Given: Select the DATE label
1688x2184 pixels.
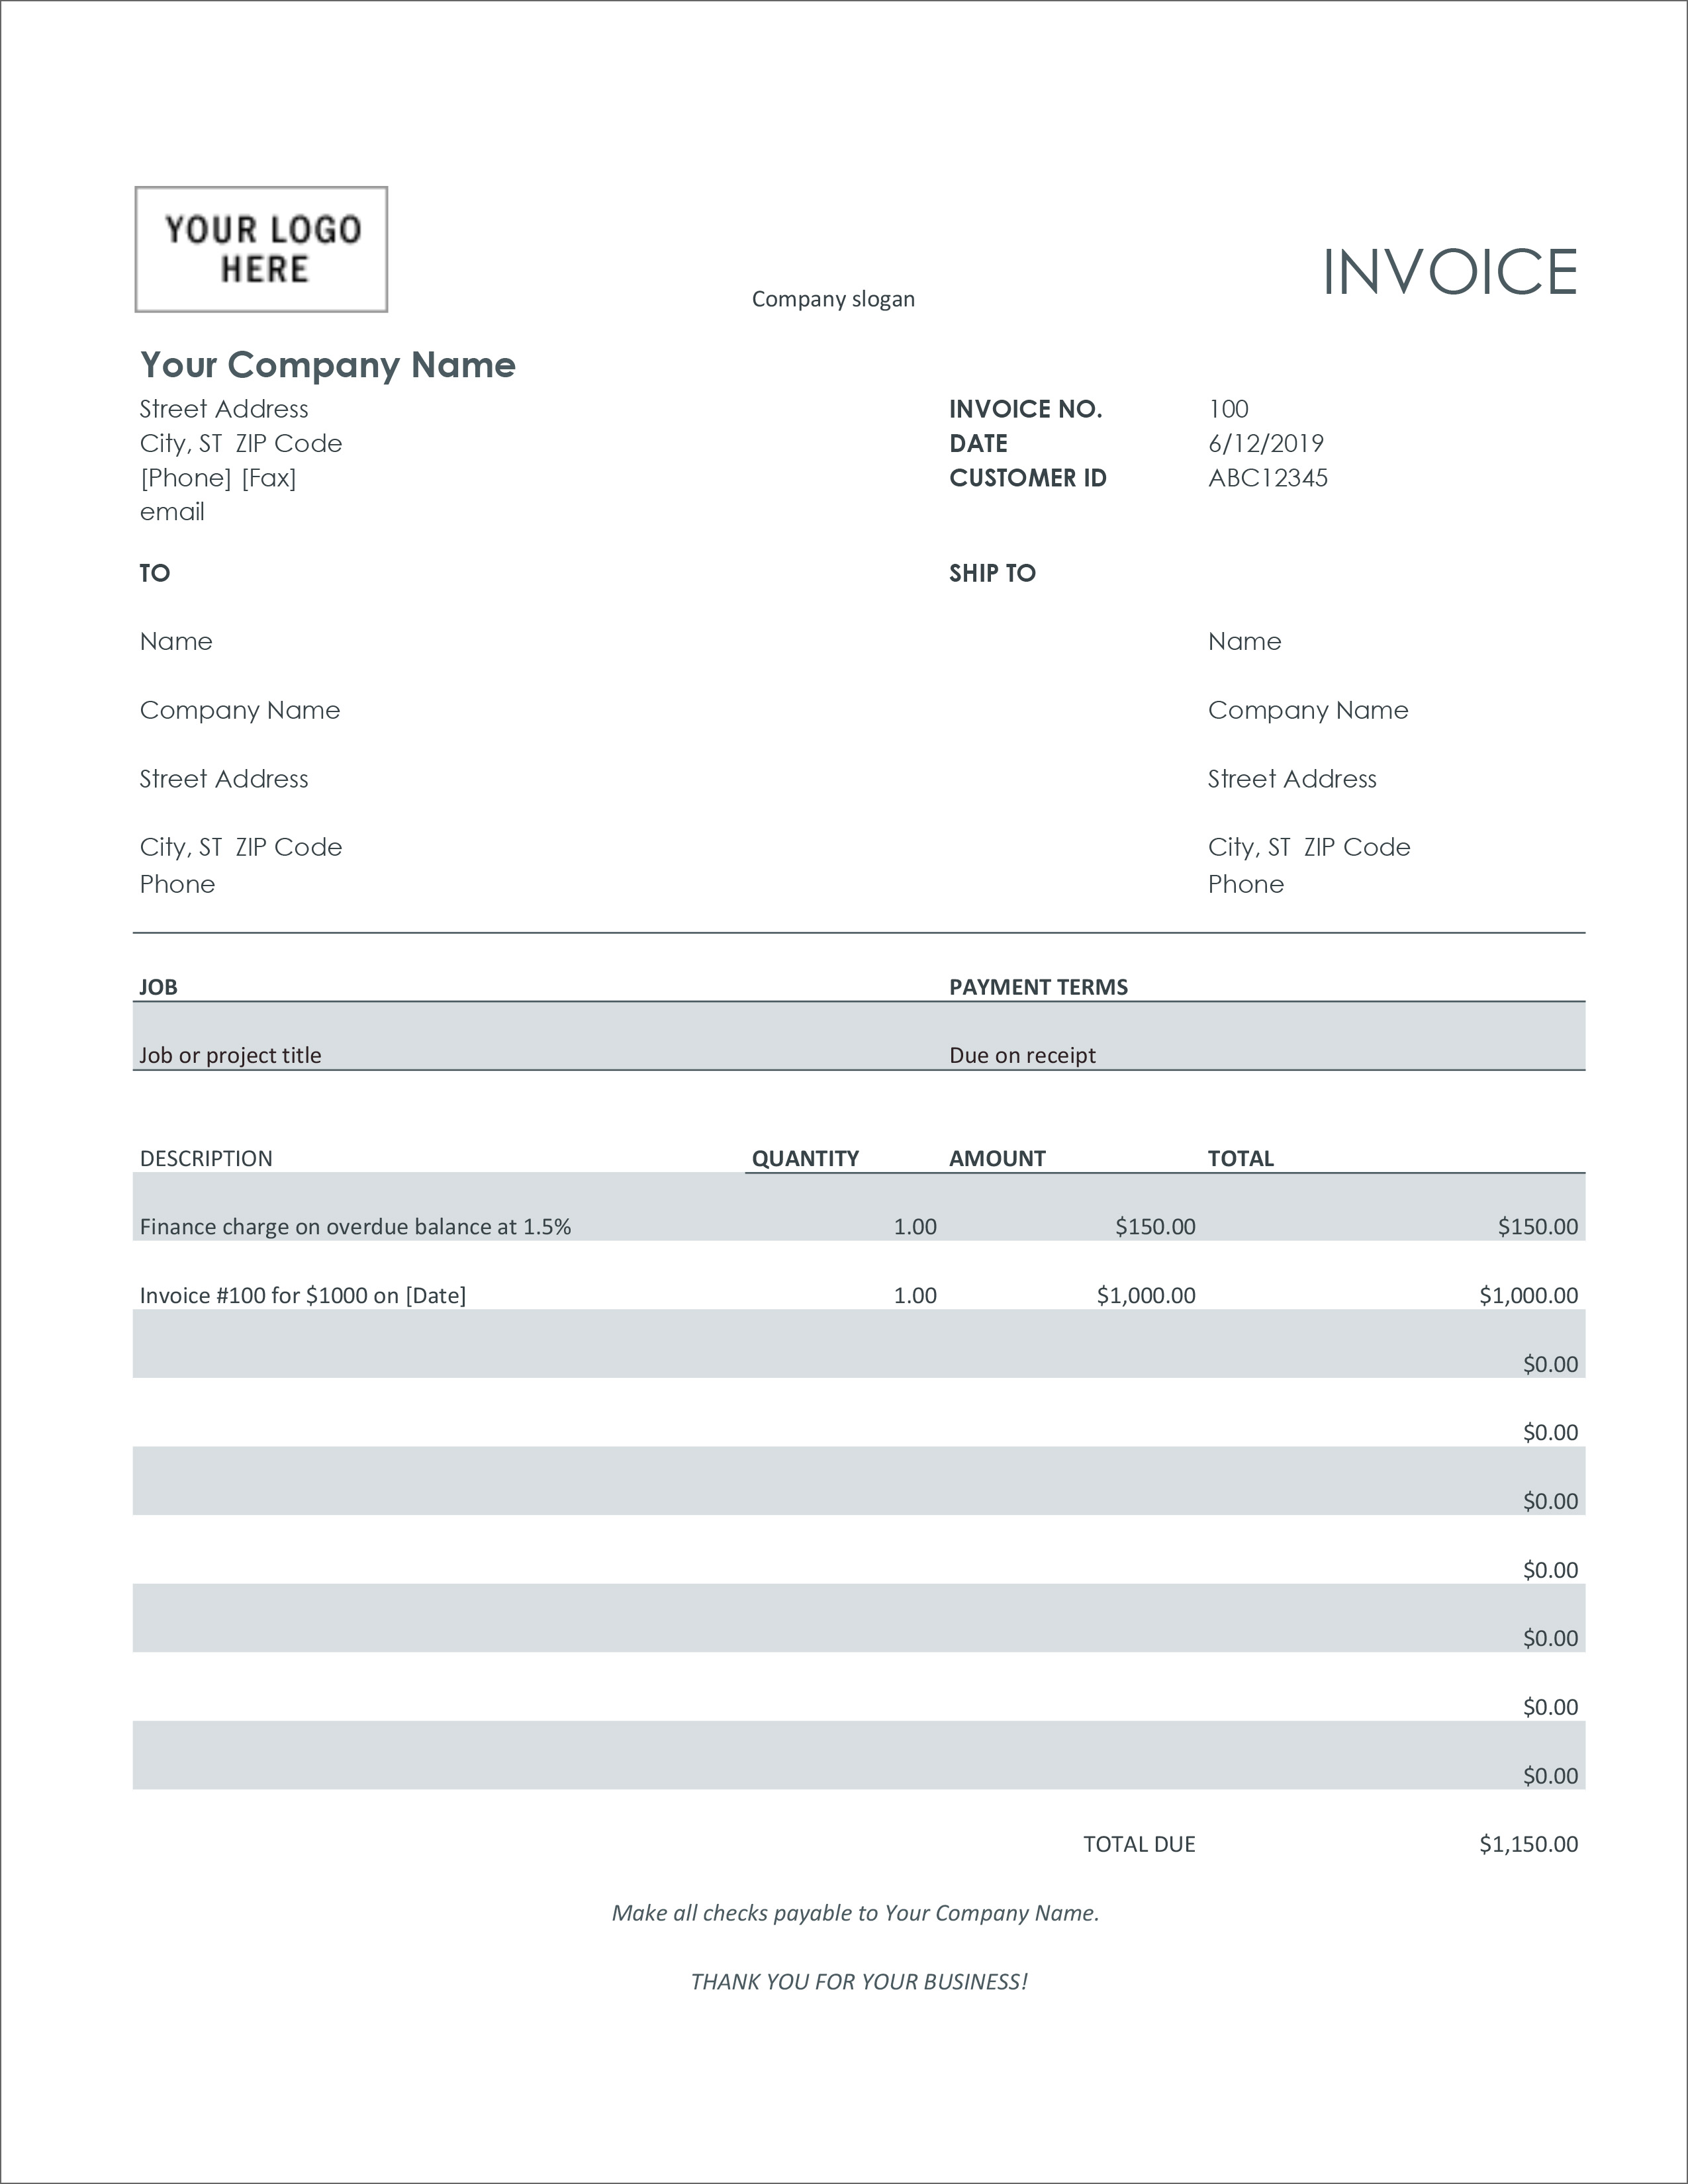Looking at the screenshot, I should (x=978, y=443).
